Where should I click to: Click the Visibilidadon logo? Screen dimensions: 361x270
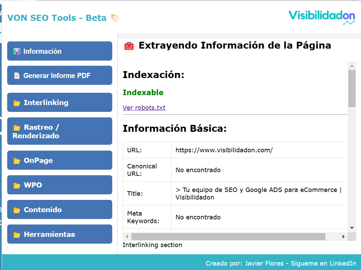322,17
